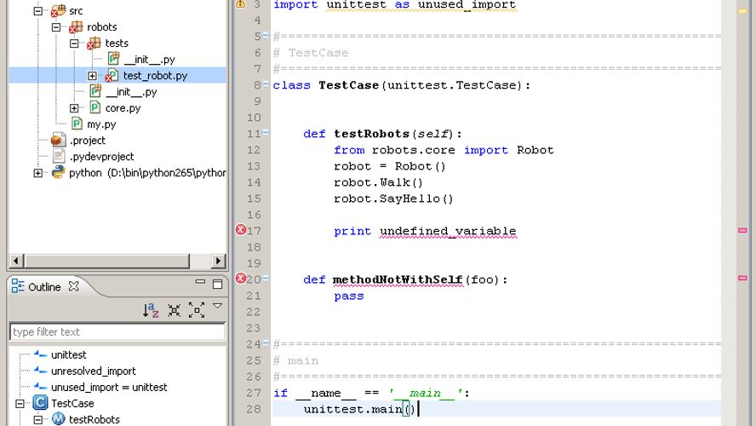Click the alphabetical sort icon in Outline
This screenshot has width=756, height=426.
click(x=151, y=311)
